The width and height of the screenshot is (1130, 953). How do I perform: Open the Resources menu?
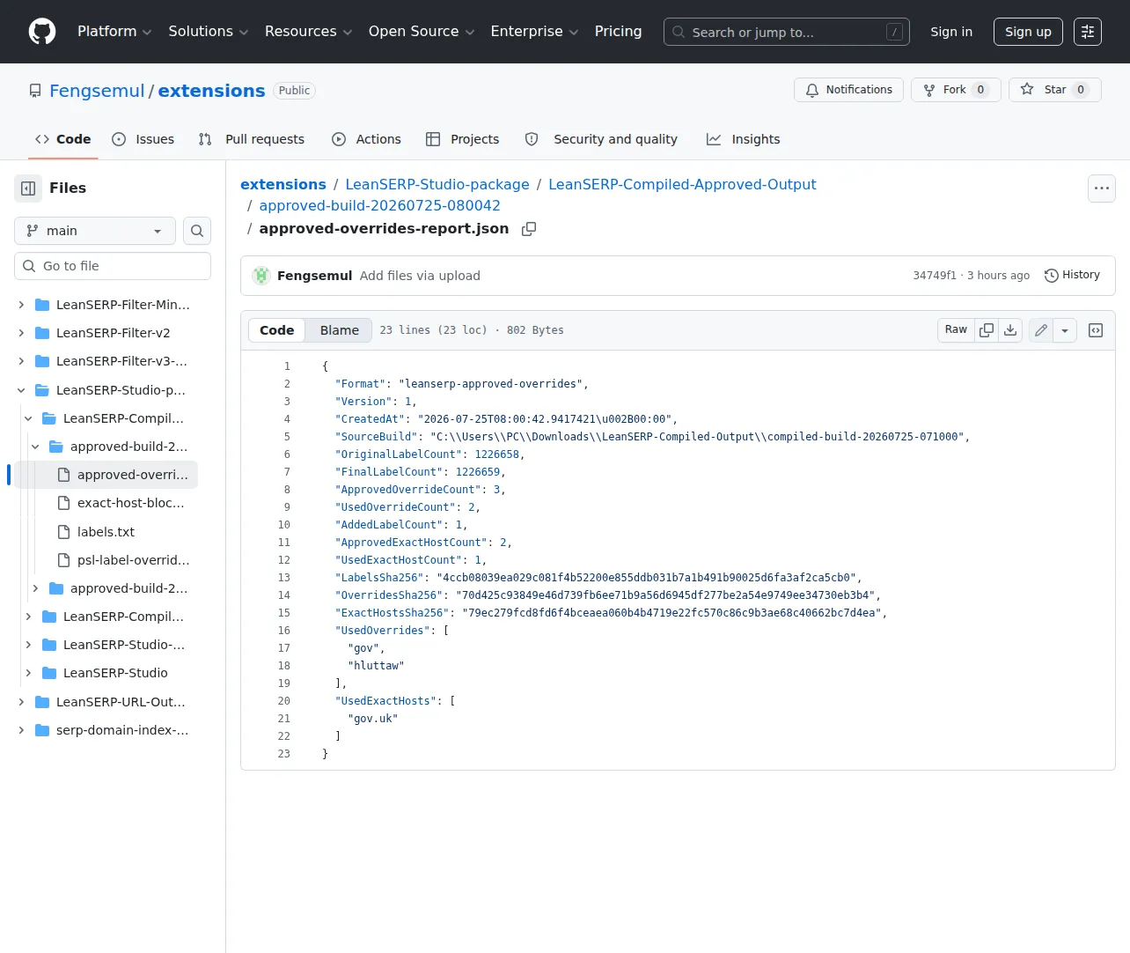(308, 32)
